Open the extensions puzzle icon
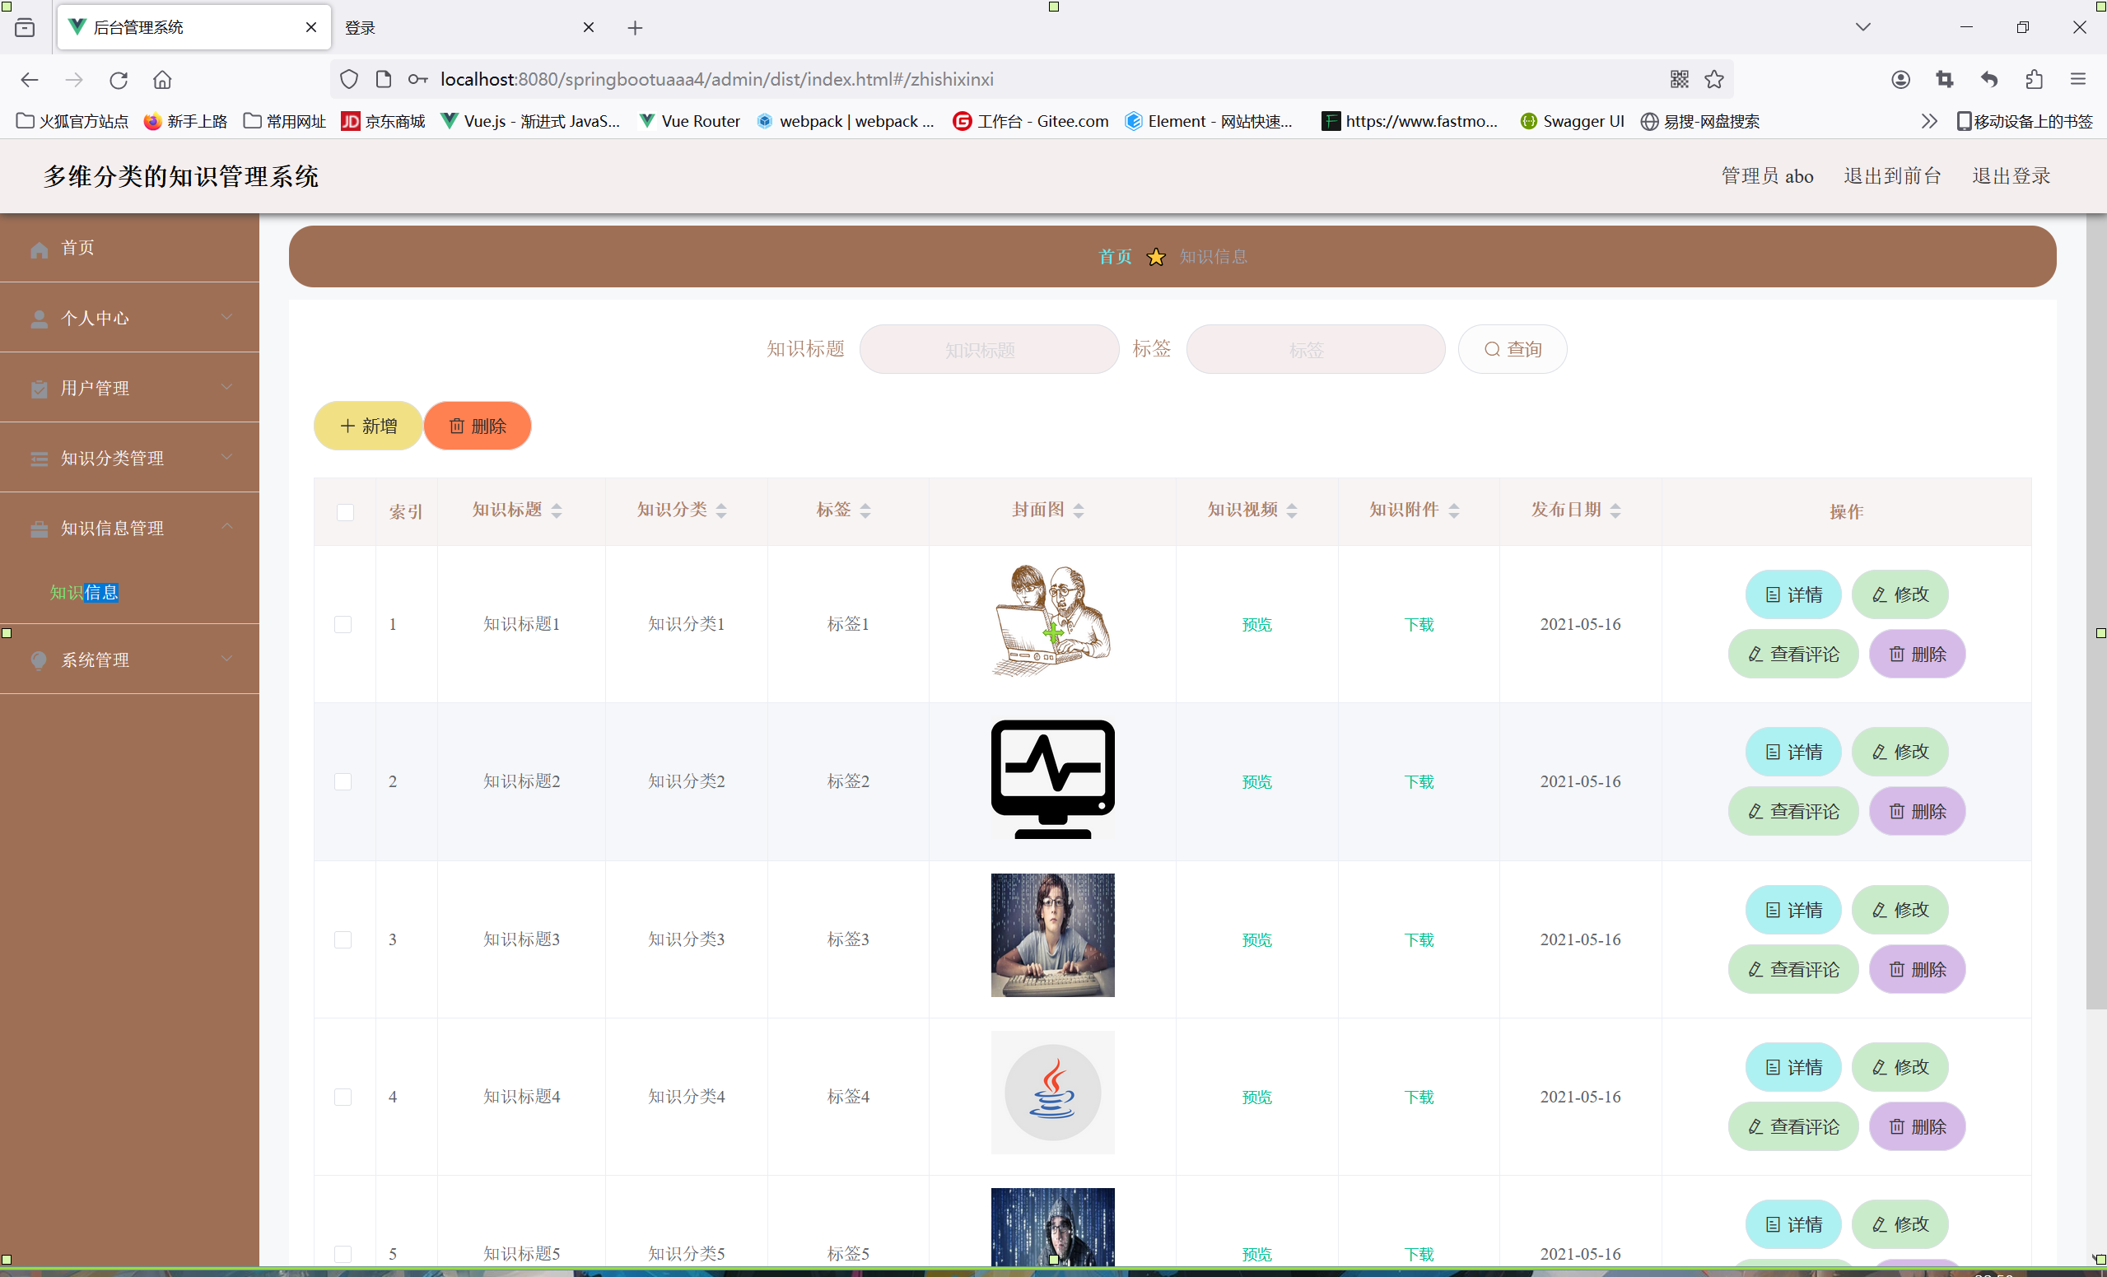The image size is (2107, 1277). point(2034,80)
